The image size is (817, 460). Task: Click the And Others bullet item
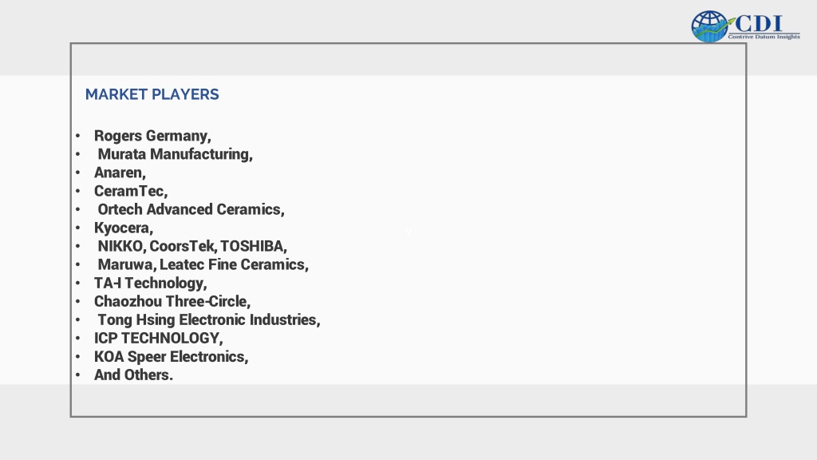[133, 375]
